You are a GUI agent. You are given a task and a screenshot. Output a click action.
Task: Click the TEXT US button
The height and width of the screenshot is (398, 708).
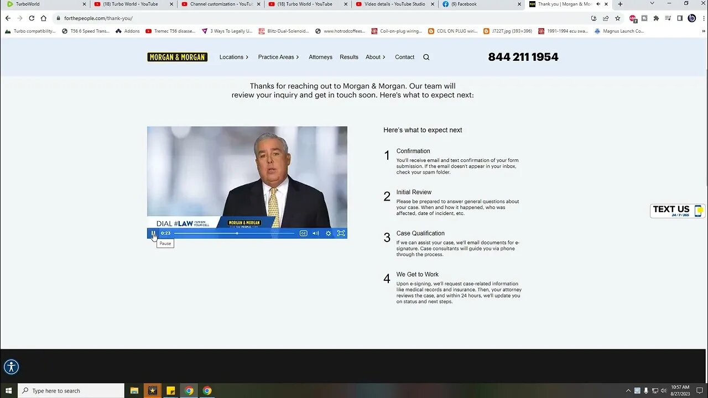pos(678,211)
